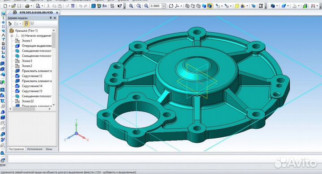This screenshot has height=174, width=322.
Task: Open the New document dropdown arrow
Action: point(9,6)
